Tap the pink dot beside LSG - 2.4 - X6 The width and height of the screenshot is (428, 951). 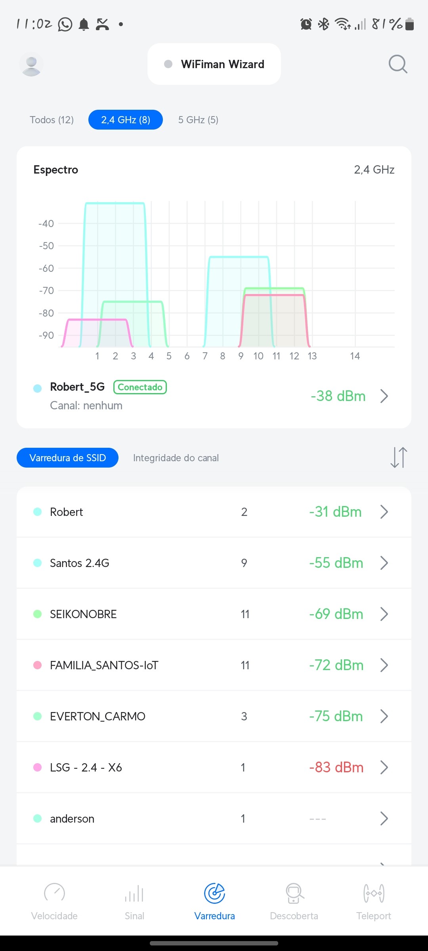click(x=38, y=768)
